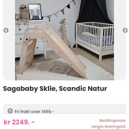Click the kr 2249 price label
This screenshot has height=129, width=129.
point(19,122)
